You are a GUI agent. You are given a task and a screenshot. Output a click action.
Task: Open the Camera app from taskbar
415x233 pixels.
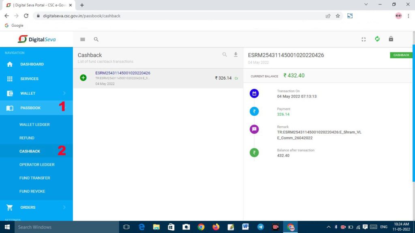pos(186,227)
